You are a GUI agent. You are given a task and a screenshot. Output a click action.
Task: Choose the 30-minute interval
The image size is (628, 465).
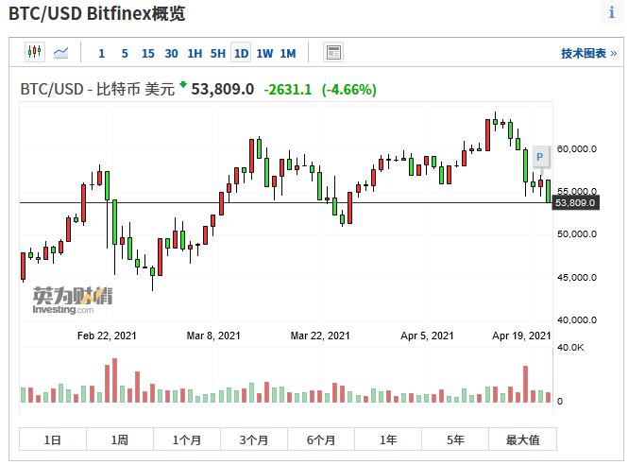[x=171, y=53]
